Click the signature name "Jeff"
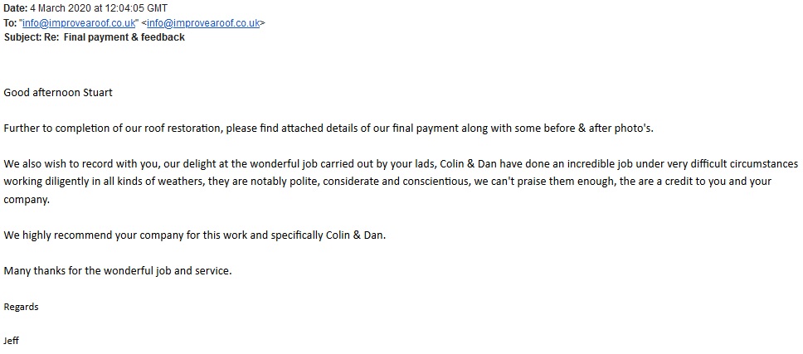The width and height of the screenshot is (803, 354). pyautogui.click(x=12, y=341)
